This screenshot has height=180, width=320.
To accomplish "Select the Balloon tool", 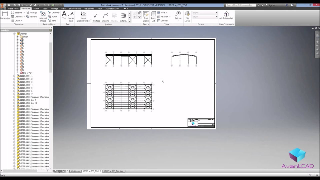I will (178, 15).
